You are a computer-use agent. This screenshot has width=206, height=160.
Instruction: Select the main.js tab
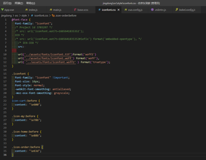tap(57, 10)
